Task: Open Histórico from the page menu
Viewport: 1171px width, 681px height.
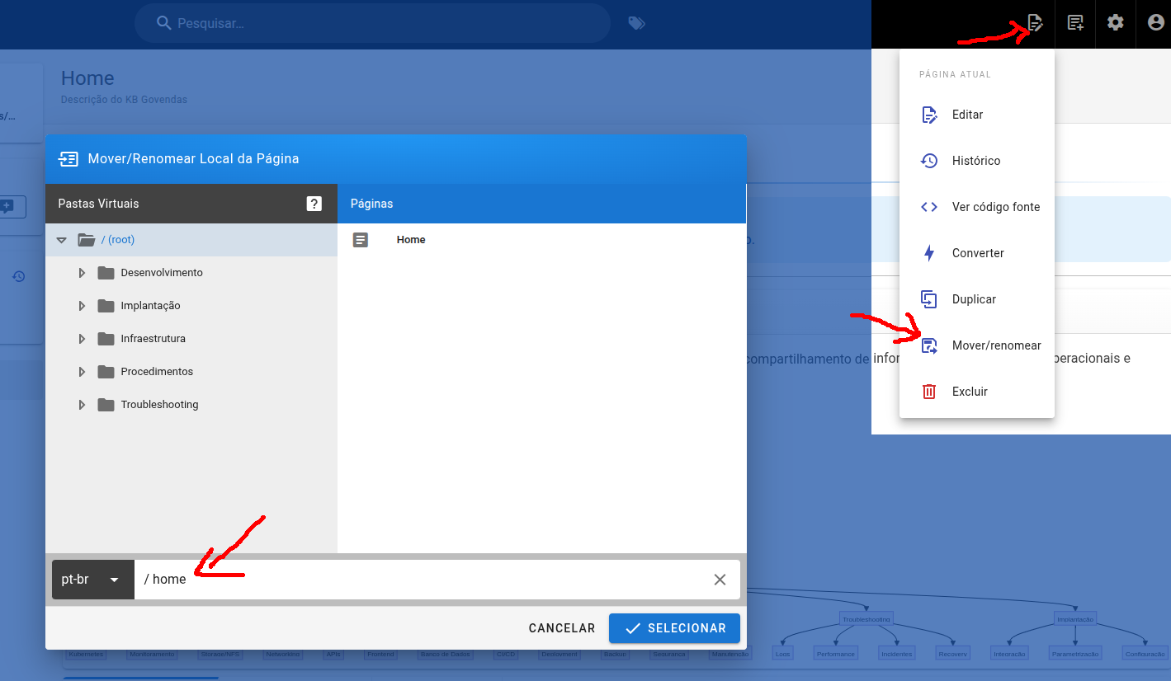Action: (975, 161)
